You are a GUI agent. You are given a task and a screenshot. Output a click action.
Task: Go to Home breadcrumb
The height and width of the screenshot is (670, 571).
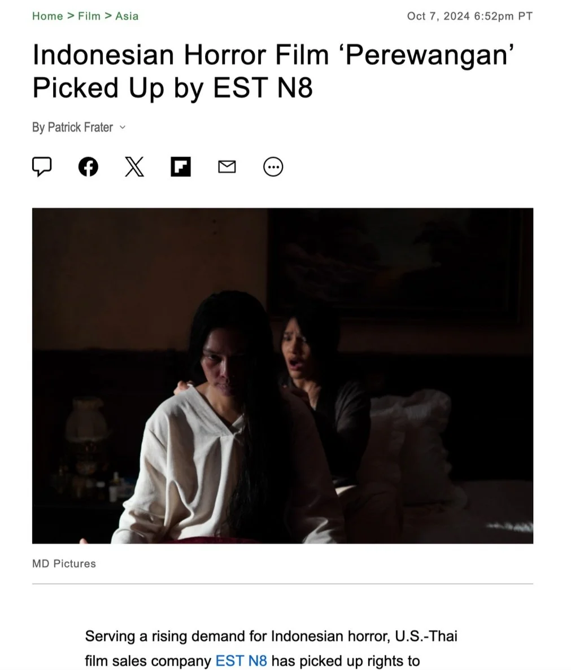coord(47,16)
